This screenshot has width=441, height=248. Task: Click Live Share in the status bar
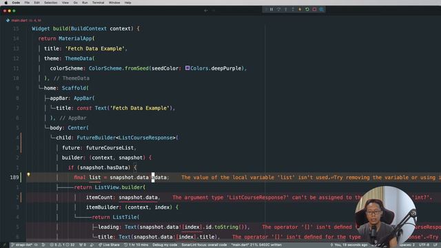[x=109, y=245]
